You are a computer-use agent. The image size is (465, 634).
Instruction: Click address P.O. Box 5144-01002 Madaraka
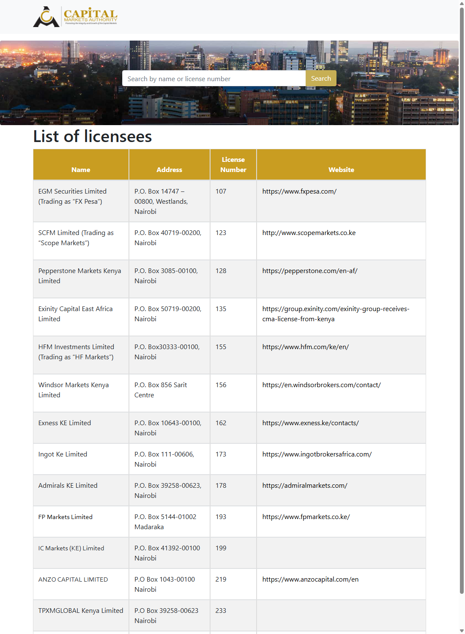[165, 522]
